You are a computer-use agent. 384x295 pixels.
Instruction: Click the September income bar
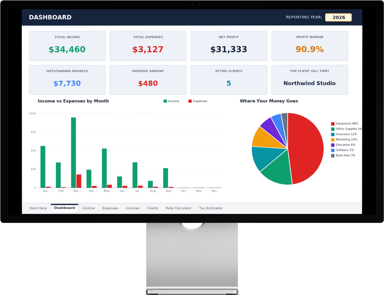(165, 178)
